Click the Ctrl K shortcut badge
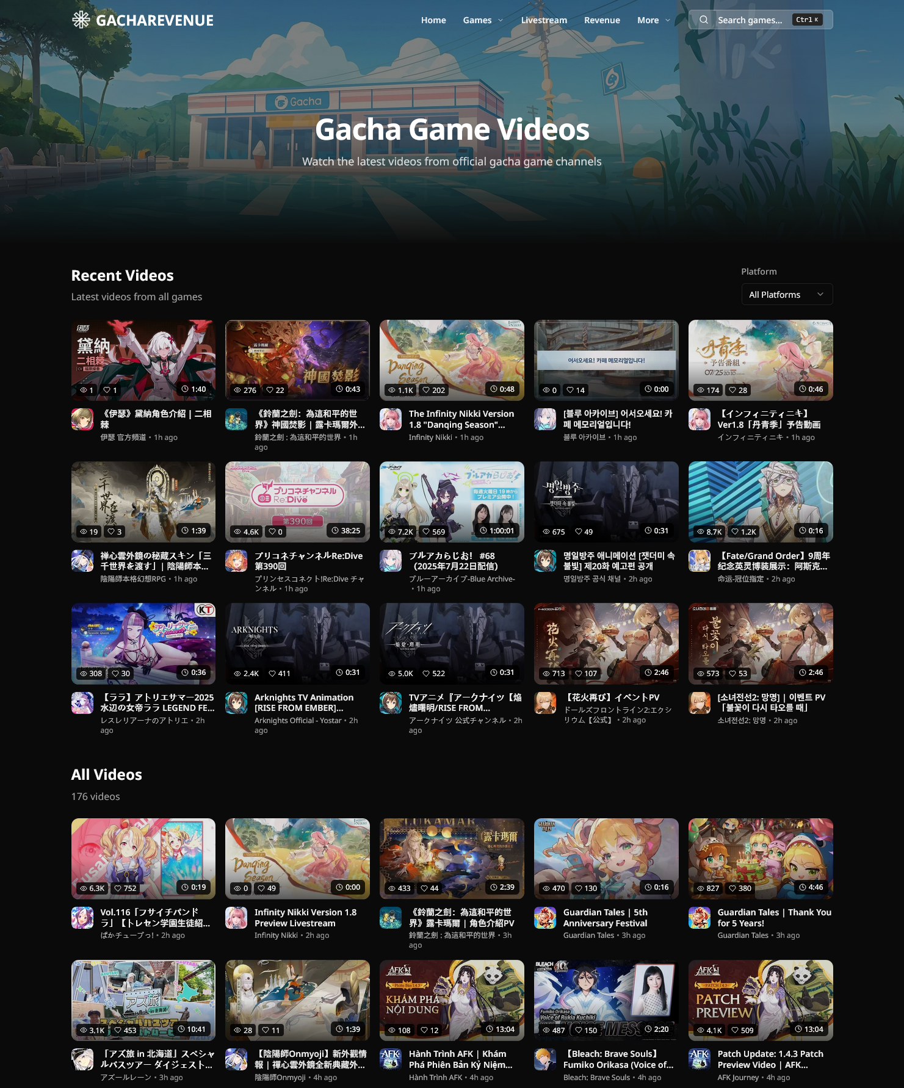Screen dimensions: 904x1088 [x=808, y=20]
